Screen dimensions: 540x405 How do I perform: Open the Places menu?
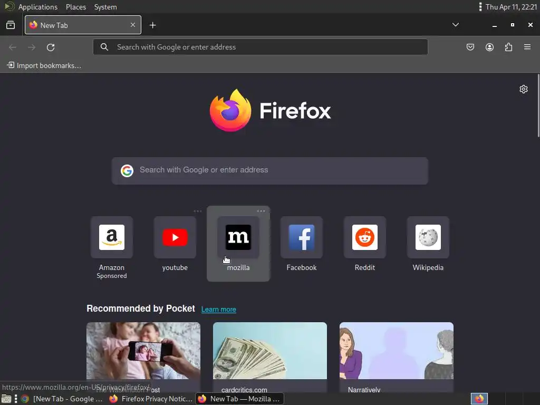(x=76, y=7)
